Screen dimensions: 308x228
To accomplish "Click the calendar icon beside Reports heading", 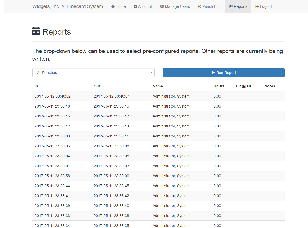I will (36, 31).
